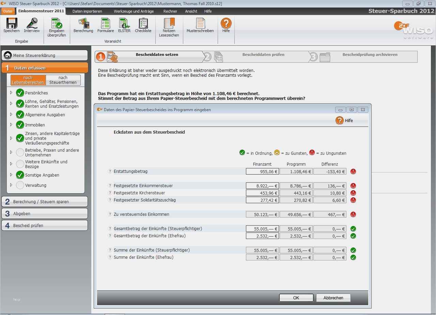Click the Speichern floppy disk icon

[x=12, y=24]
